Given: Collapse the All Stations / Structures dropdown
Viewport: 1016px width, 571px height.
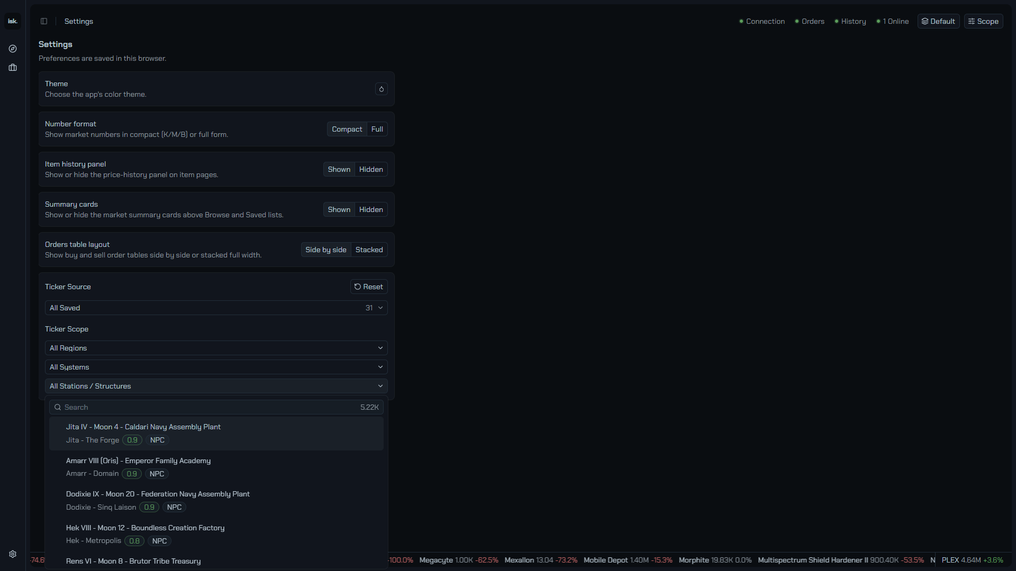Looking at the screenshot, I should point(216,386).
